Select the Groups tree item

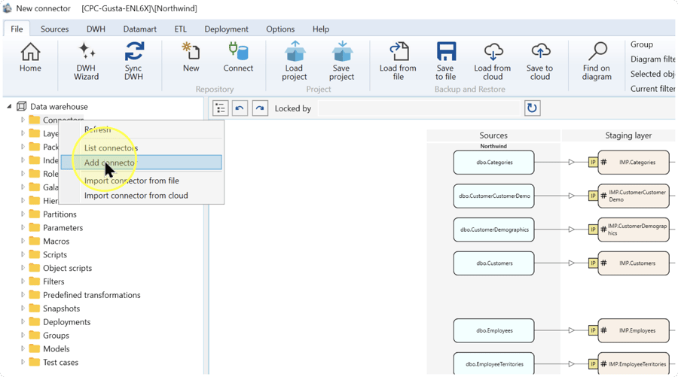tap(56, 335)
